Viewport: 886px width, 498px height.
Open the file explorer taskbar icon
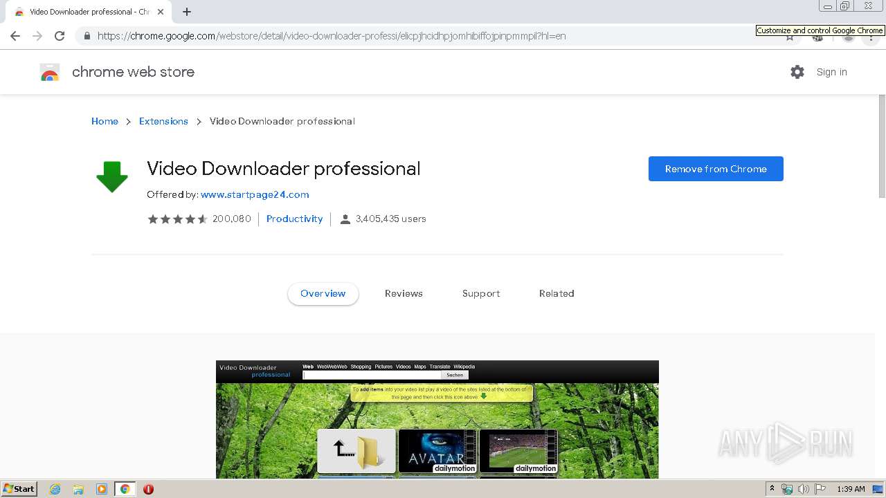pos(78,489)
